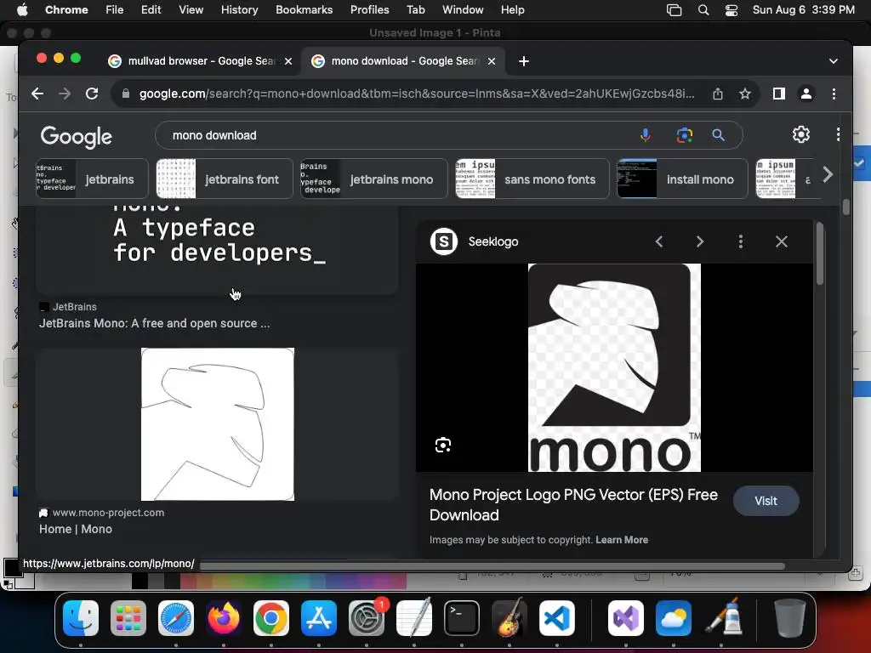Viewport: 871px width, 653px height.
Task: Submit search with magnifying glass icon
Action: coord(718,135)
